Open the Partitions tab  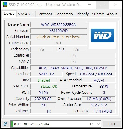coord(45,14)
